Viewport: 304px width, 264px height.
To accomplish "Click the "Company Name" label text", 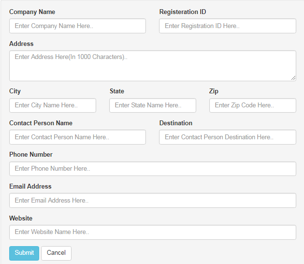I will pos(32,12).
